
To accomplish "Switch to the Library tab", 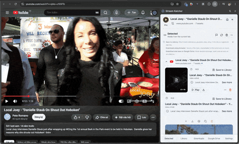I will pyautogui.click(x=184, y=138).
